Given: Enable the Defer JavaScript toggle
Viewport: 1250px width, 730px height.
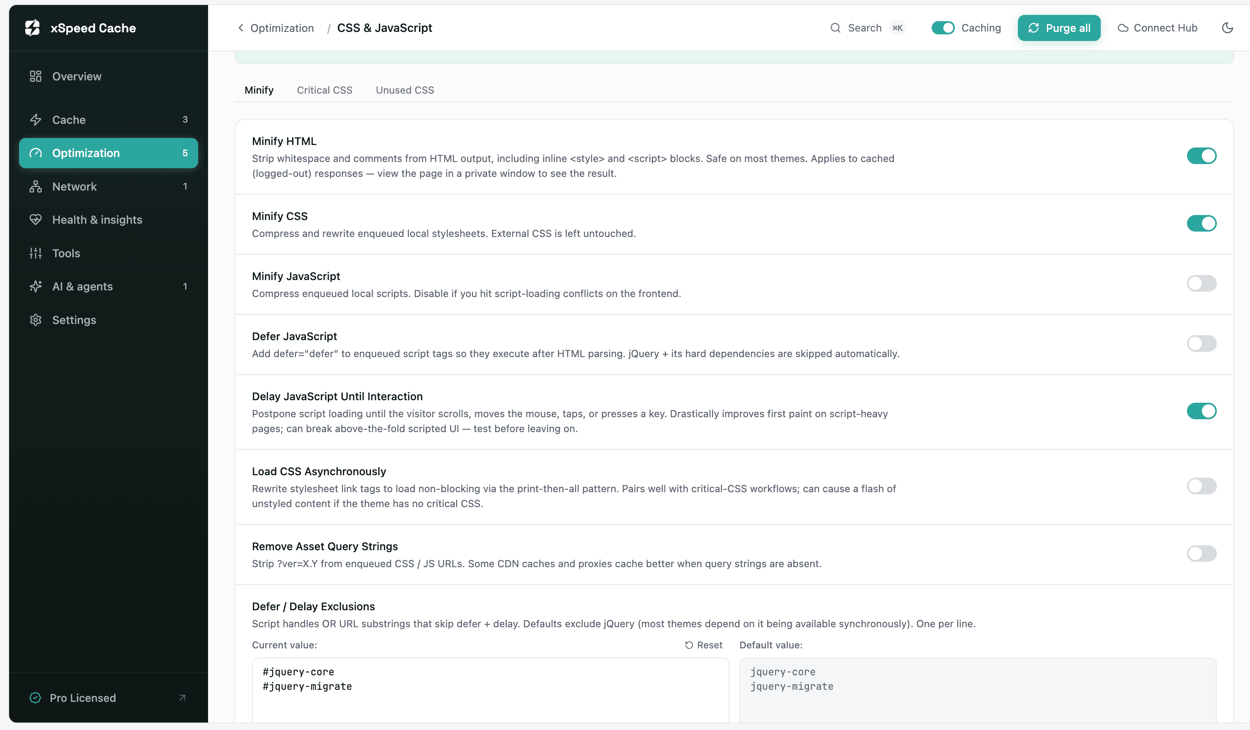Looking at the screenshot, I should tap(1202, 344).
